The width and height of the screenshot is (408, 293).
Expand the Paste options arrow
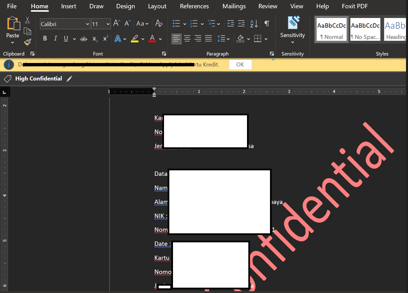coord(13,43)
